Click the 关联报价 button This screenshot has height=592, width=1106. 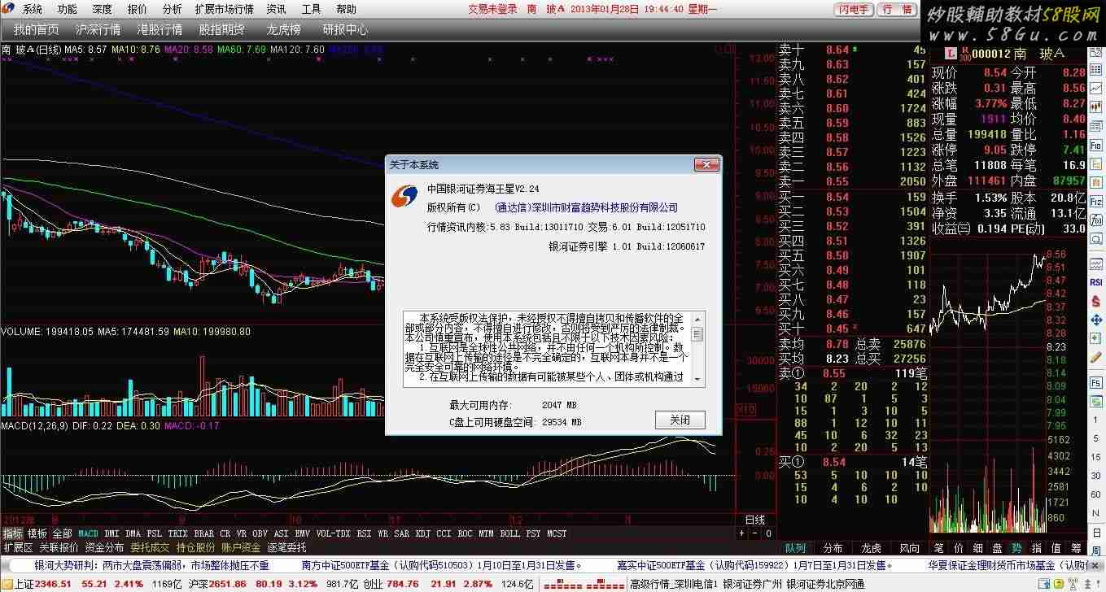(59, 547)
